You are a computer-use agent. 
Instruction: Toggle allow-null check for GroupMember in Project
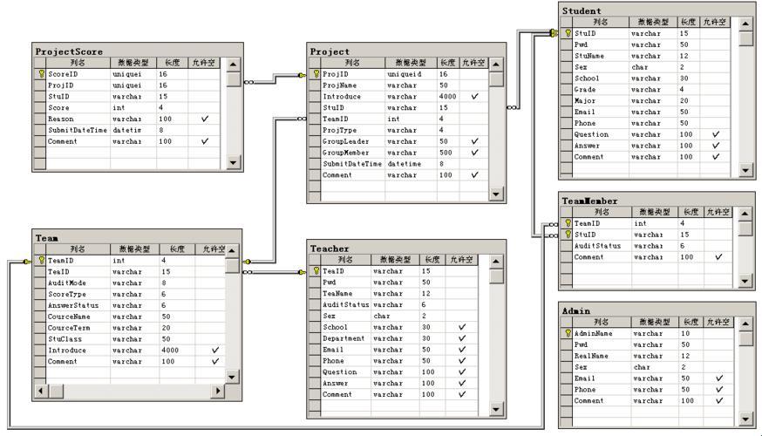coord(474,152)
